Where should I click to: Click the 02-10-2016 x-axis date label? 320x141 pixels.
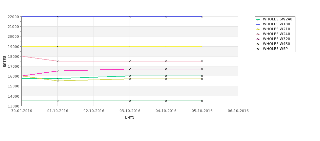pyautogui.click(x=94, y=111)
